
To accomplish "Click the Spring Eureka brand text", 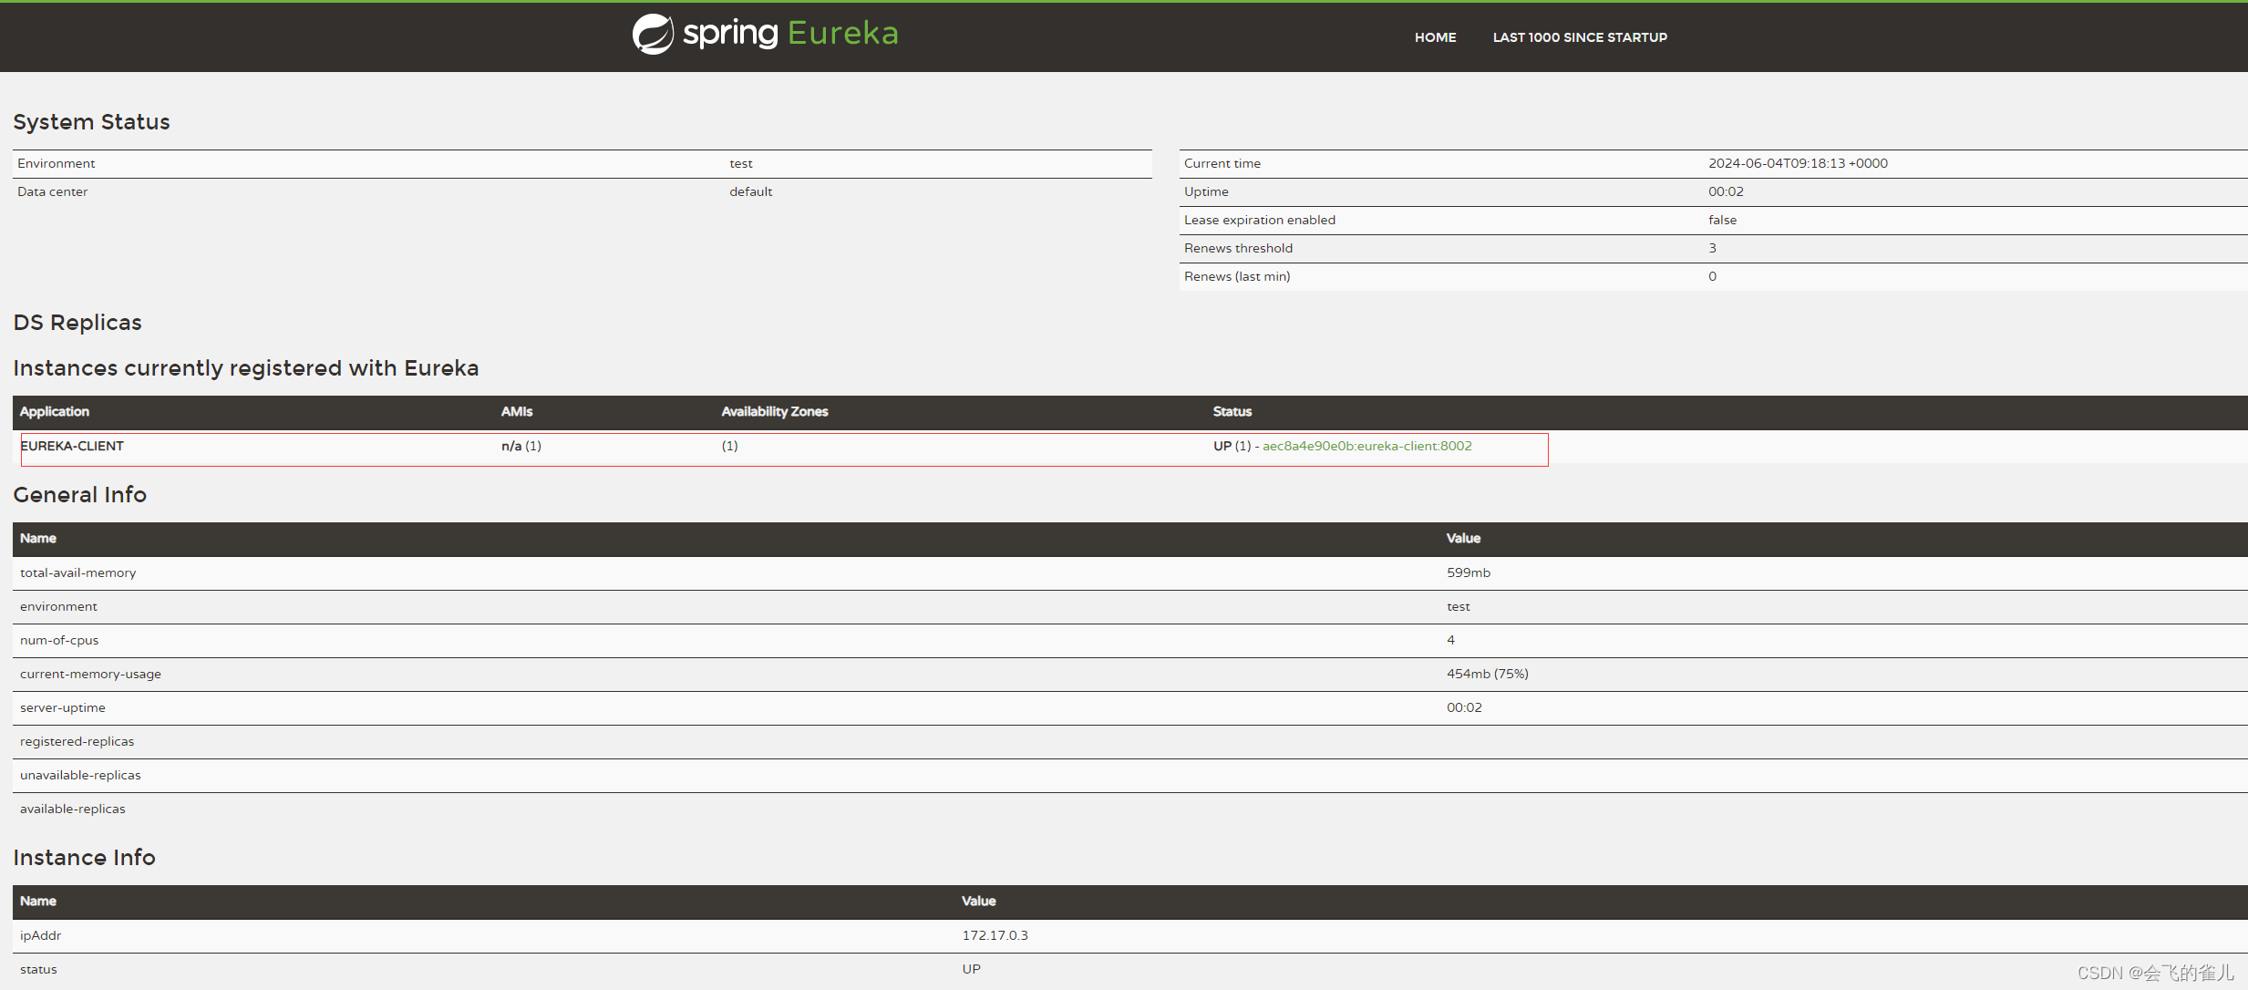I will pos(790,34).
